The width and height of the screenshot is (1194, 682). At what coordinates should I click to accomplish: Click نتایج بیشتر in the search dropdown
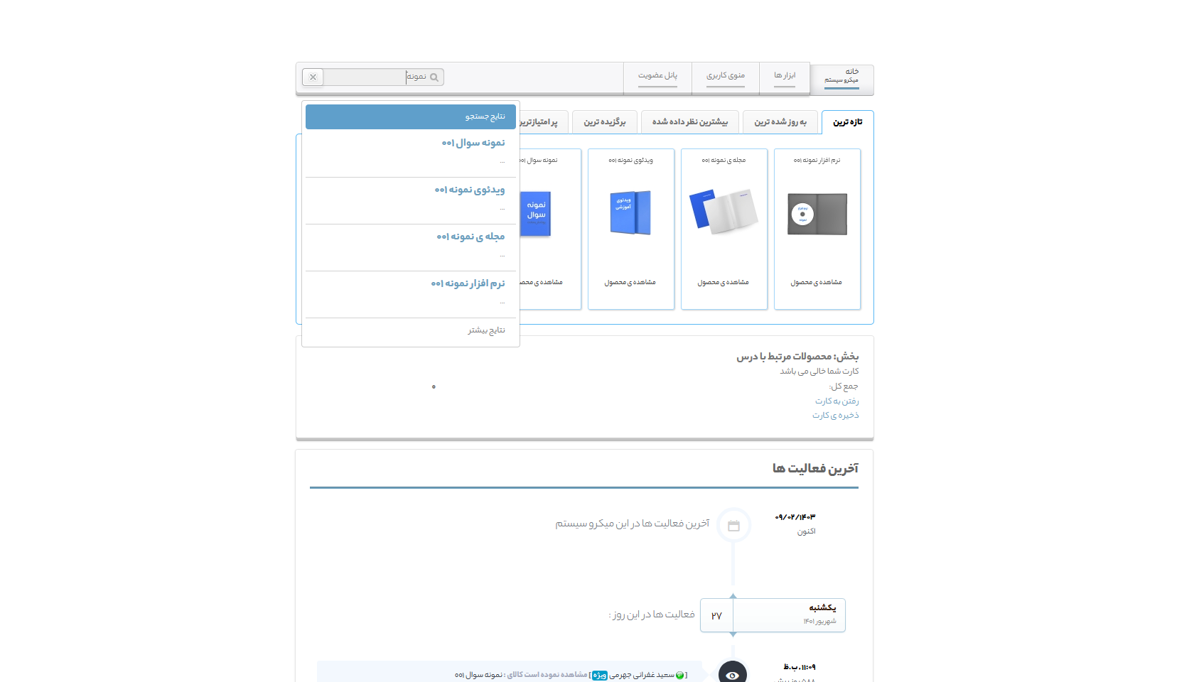tap(486, 330)
